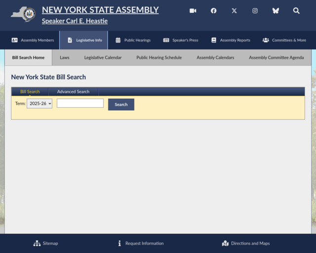Open the Assembly Calendars tab
The width and height of the screenshot is (316, 253).
coord(215,57)
